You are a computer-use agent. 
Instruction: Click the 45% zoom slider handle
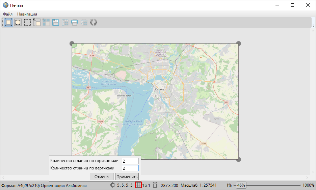click(241, 185)
